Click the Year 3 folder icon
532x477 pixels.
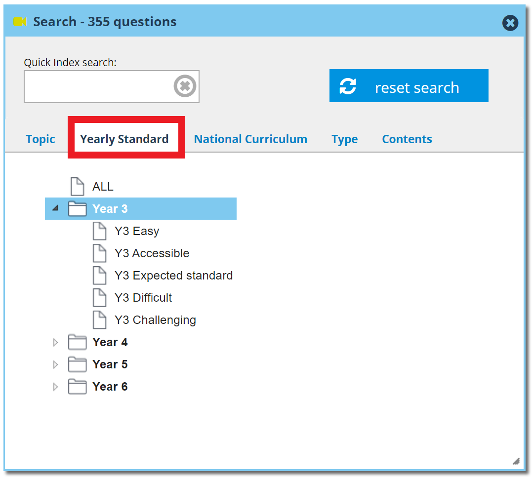pos(78,209)
